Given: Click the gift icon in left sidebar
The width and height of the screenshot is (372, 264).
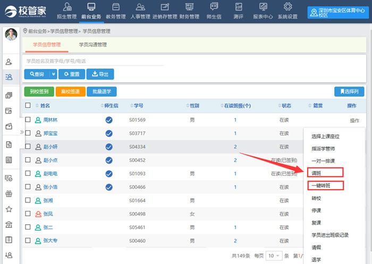Looking at the screenshot, I should [9, 193].
